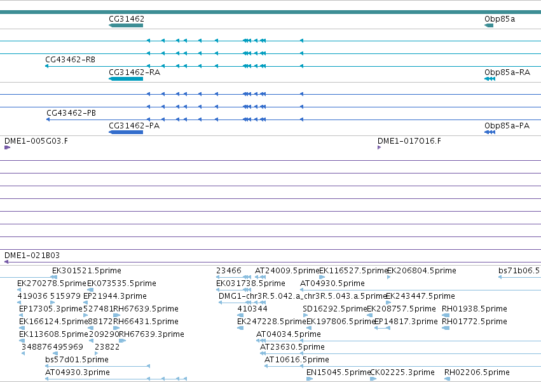This screenshot has width=541, height=382.
Task: Click the RH01938.5prime EST label
Action: [474, 309]
